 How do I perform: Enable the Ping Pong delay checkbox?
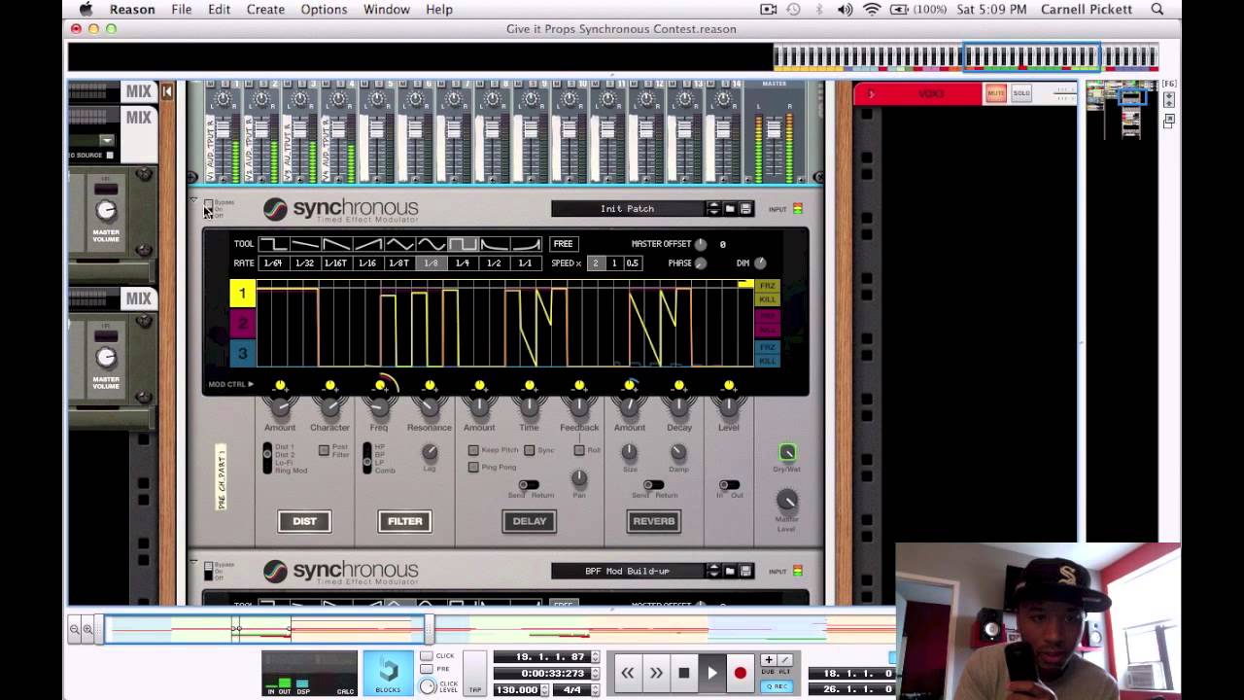coord(474,467)
